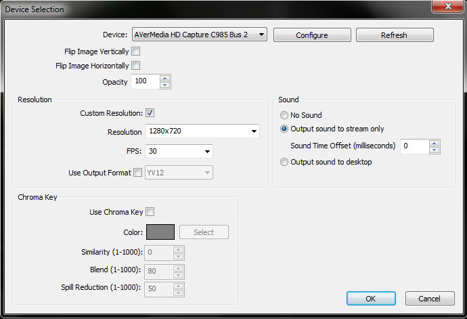Expand the Resolution 1280x720 dropdown
The image size is (467, 319).
click(202, 131)
